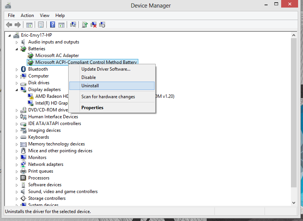Open the View menu
The width and height of the screenshot is (303, 221).
point(44,15)
